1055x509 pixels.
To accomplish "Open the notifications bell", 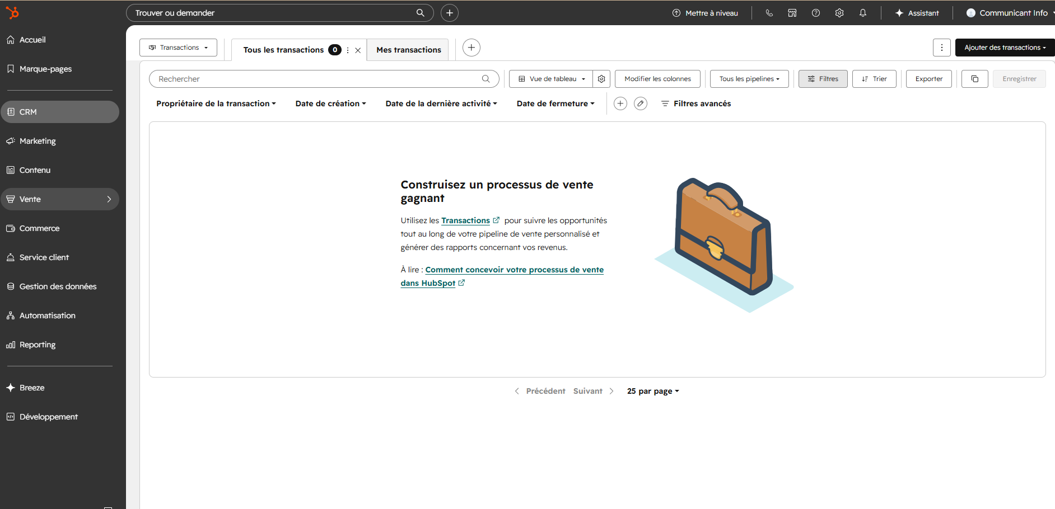I will pyautogui.click(x=863, y=13).
